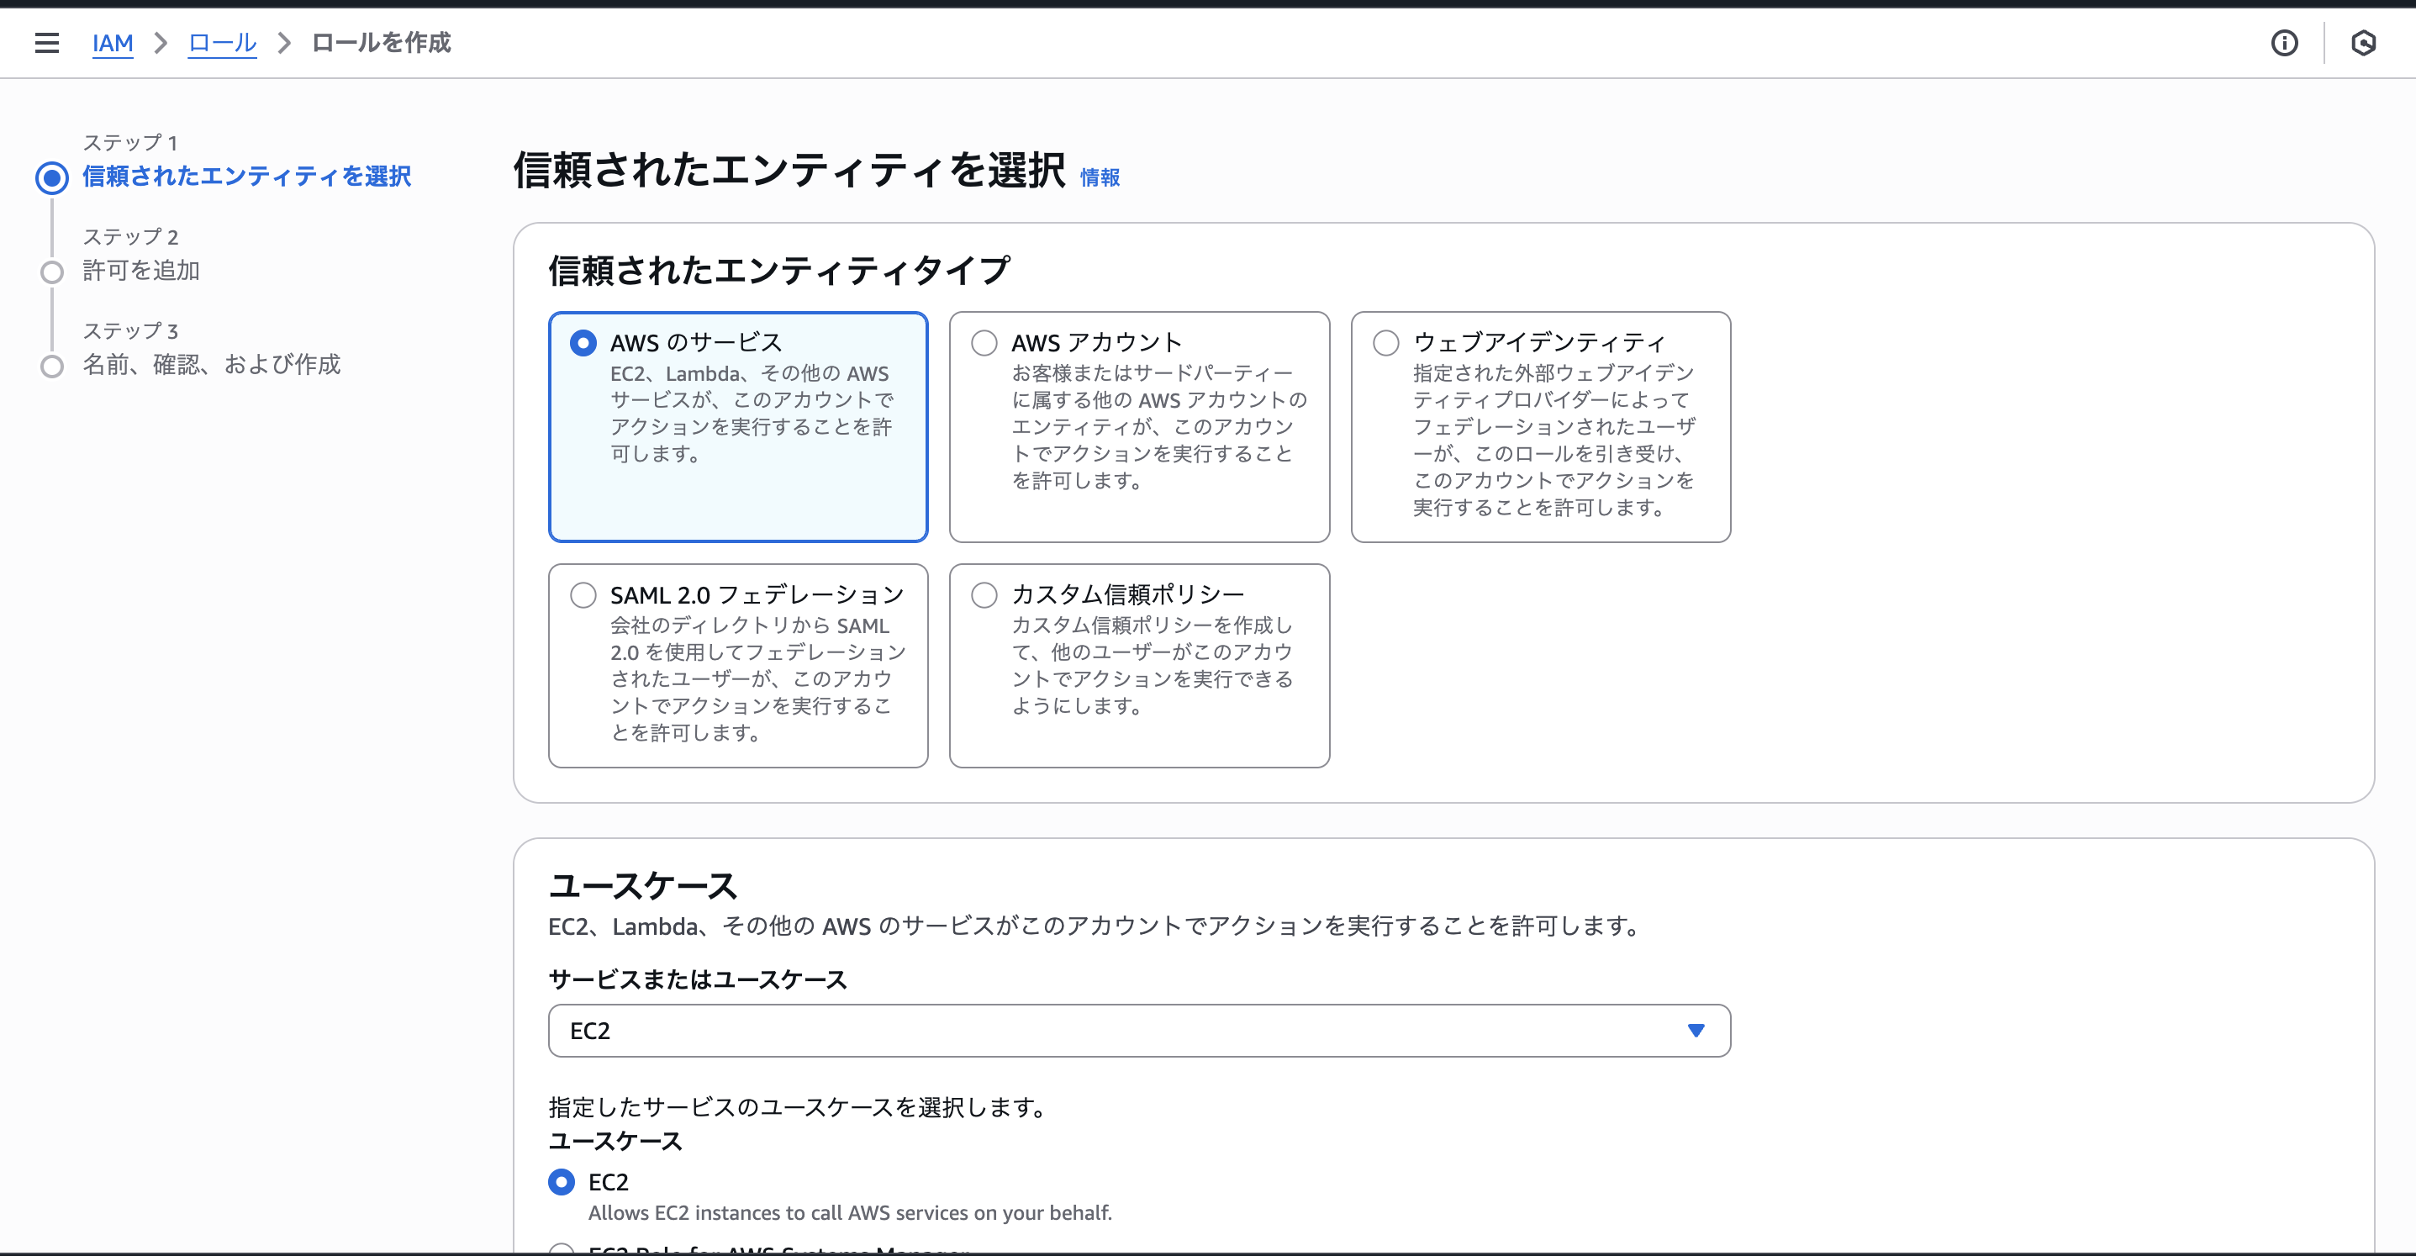The width and height of the screenshot is (2416, 1256).
Task: Click the ロールを作成 breadcrumb text
Action: pos(380,43)
